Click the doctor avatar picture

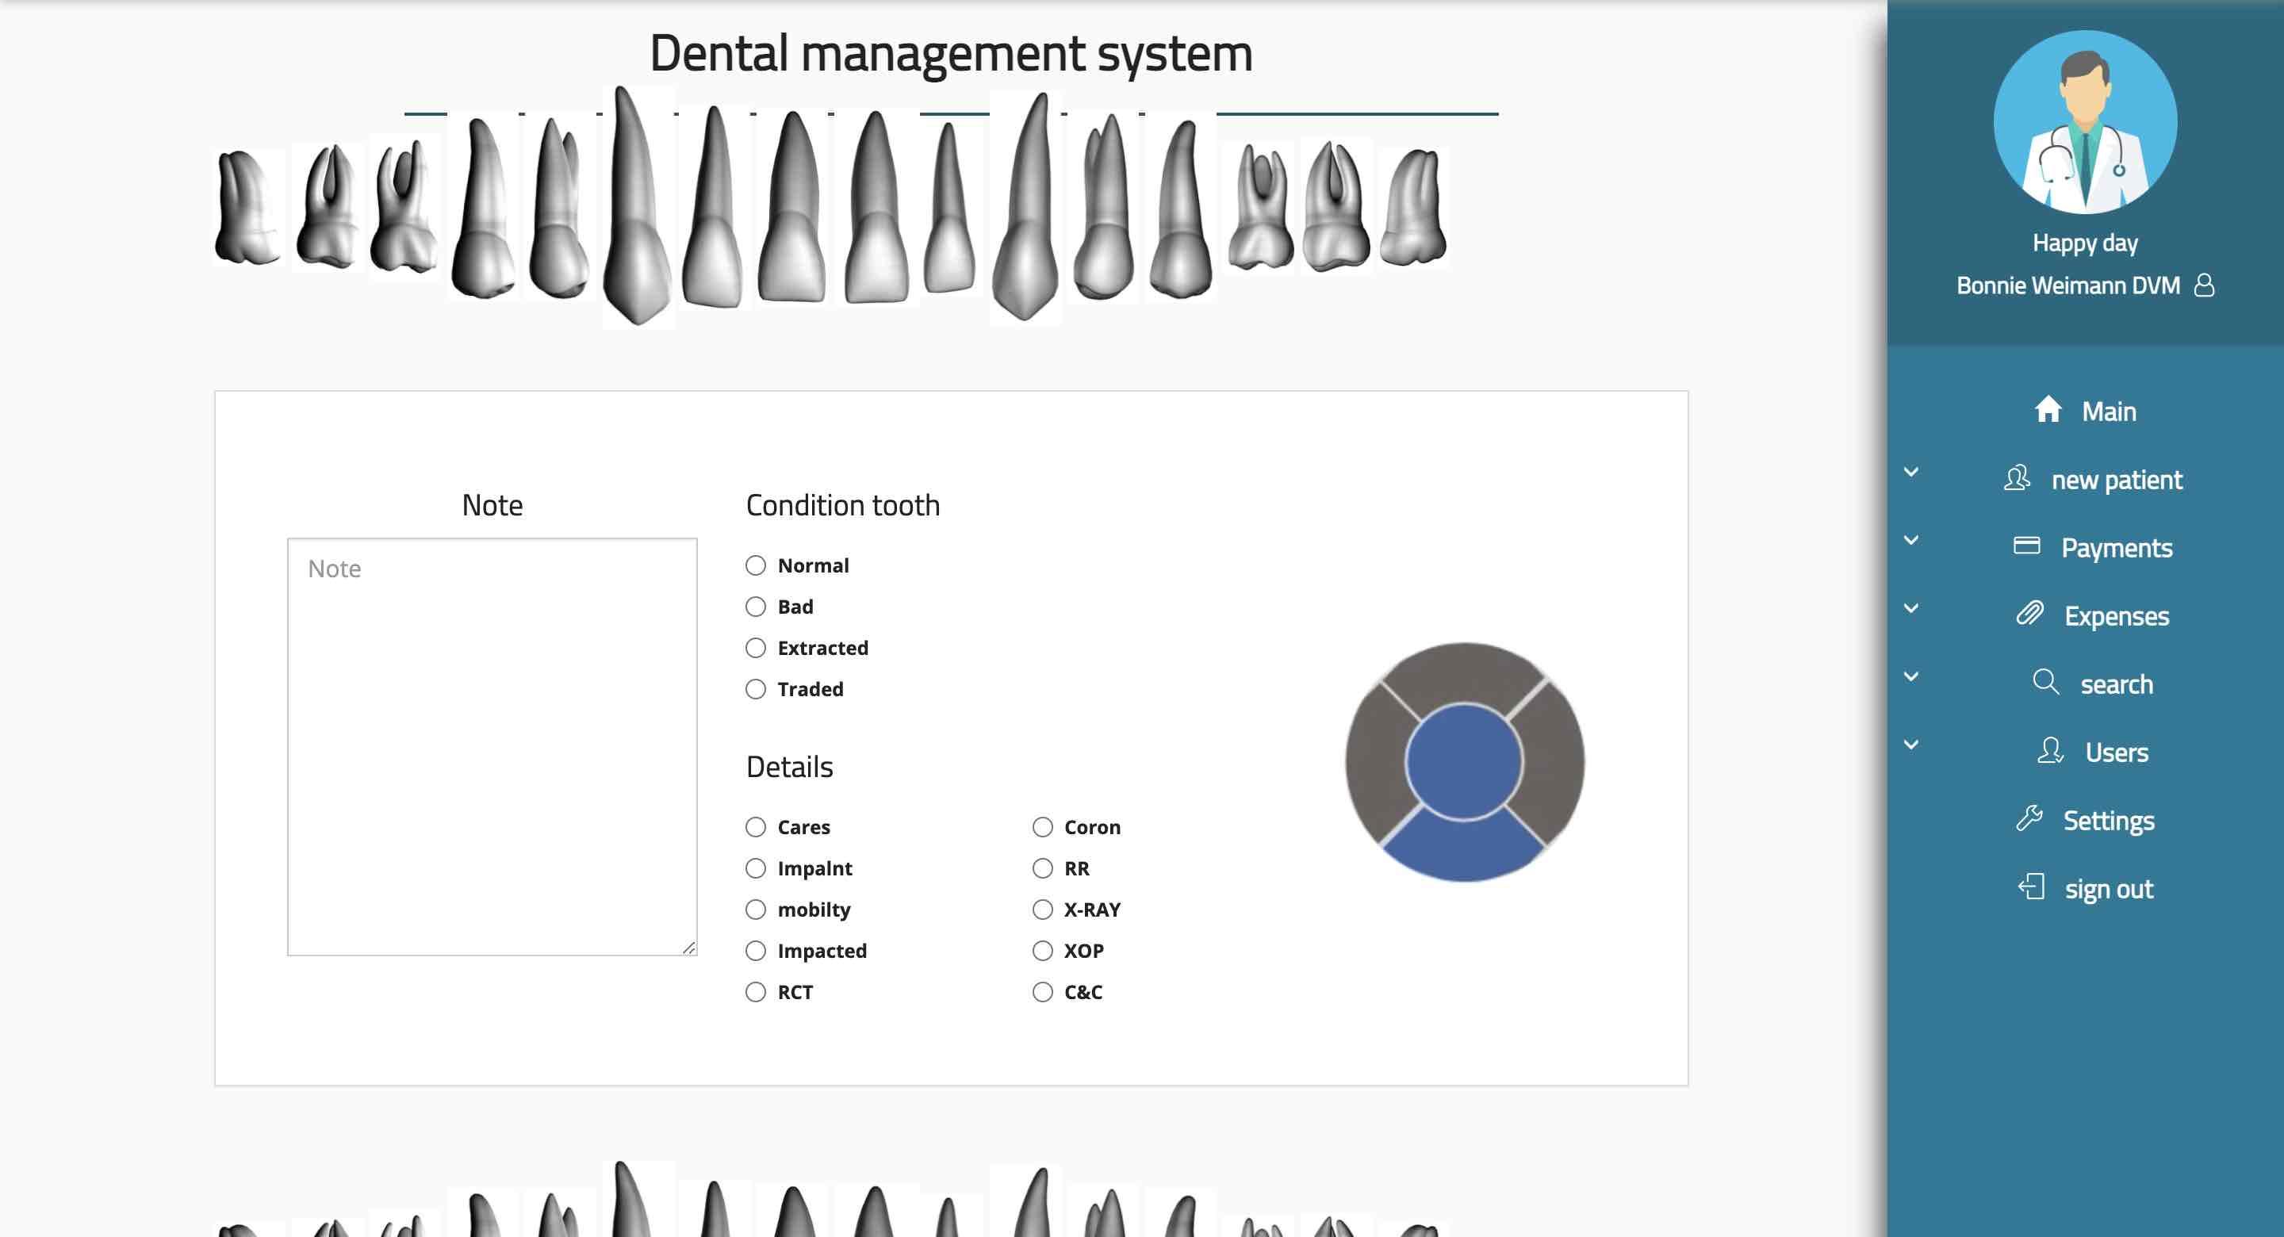coord(2084,122)
